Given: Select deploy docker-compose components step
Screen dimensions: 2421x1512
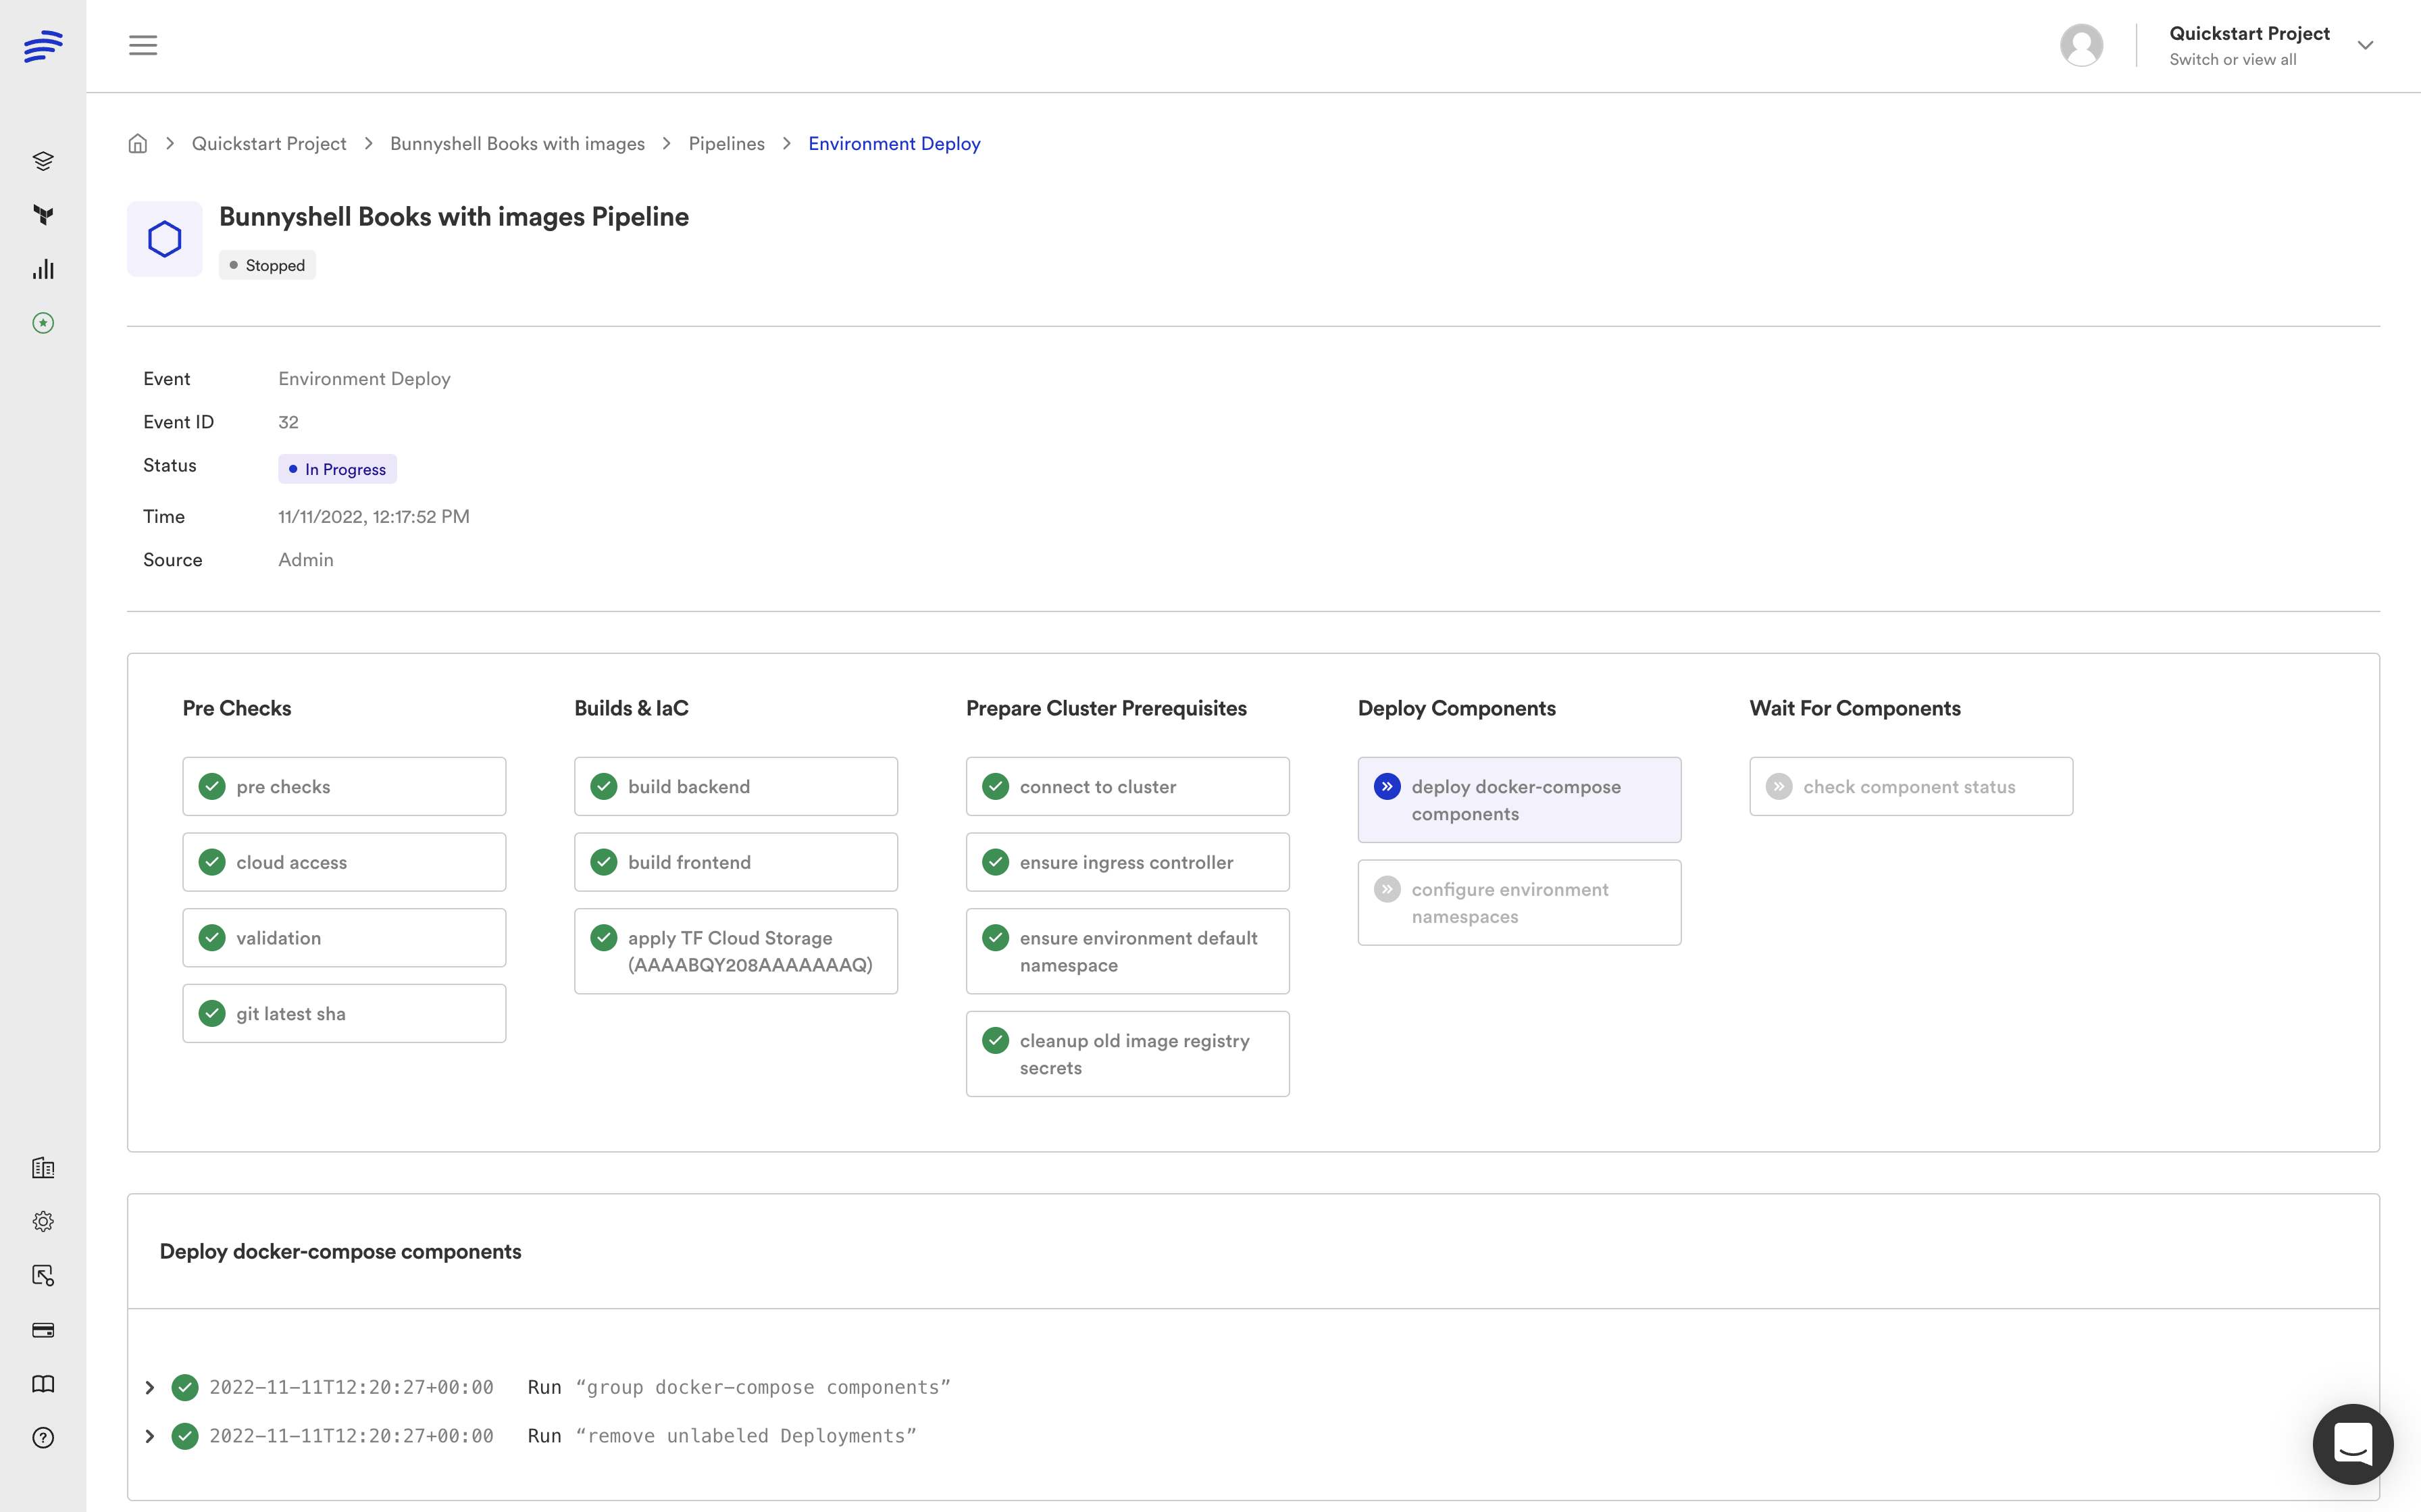Looking at the screenshot, I should (x=1519, y=799).
